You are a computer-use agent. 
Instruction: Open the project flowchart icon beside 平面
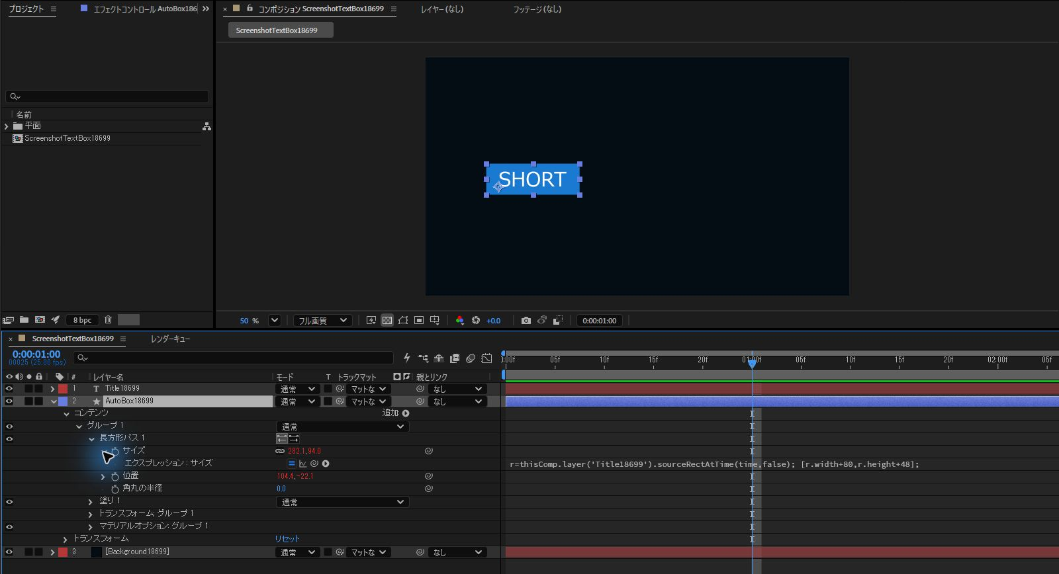pyautogui.click(x=207, y=126)
